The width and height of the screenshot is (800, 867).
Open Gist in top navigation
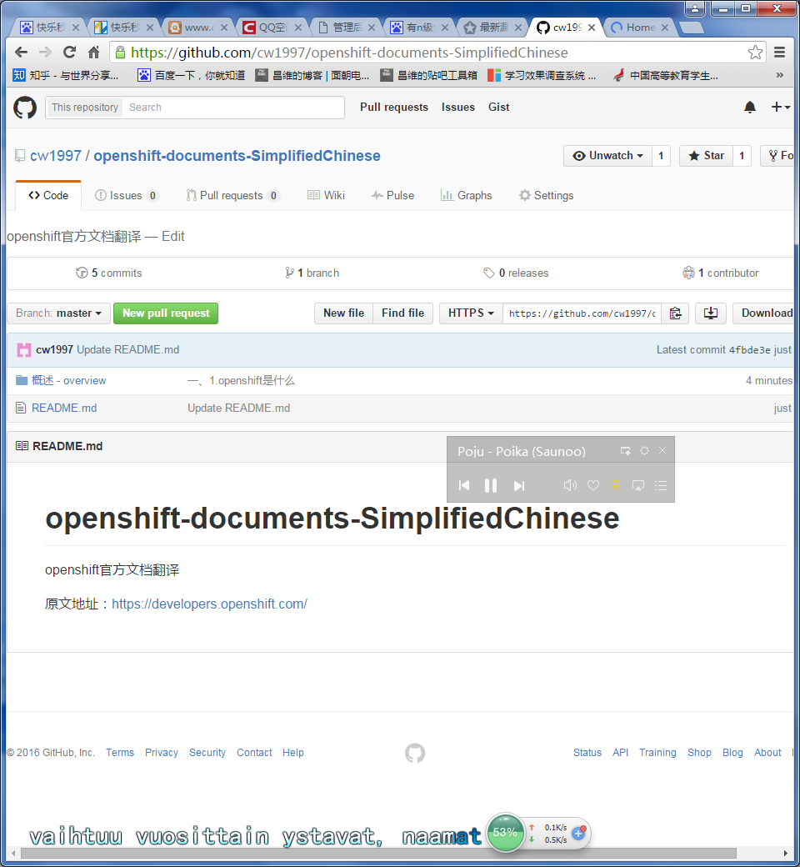tap(498, 108)
